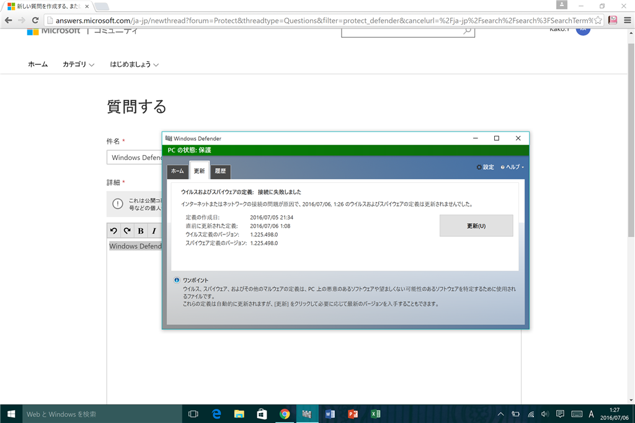Screen dimensions: 635x423
Task: Open the Windows Store taskbar icon
Action: (262, 414)
